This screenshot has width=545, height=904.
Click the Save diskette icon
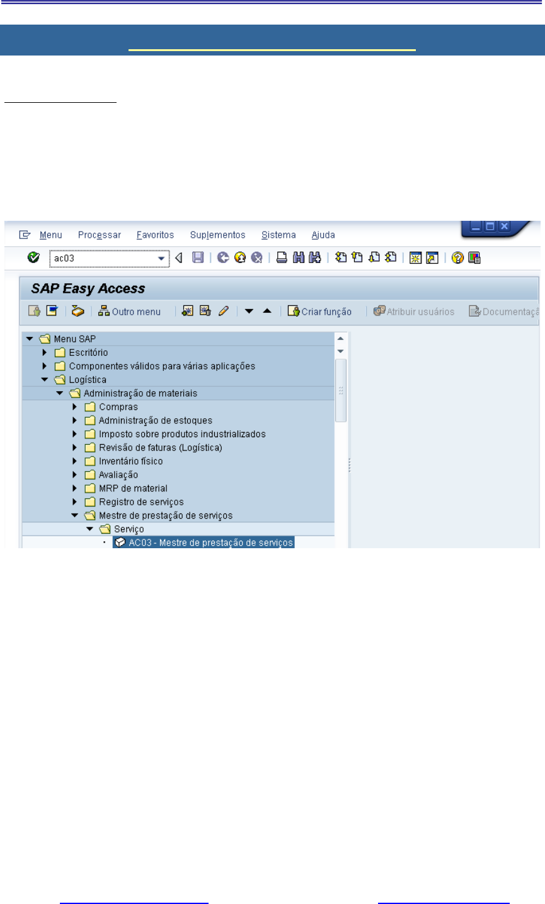tap(198, 257)
